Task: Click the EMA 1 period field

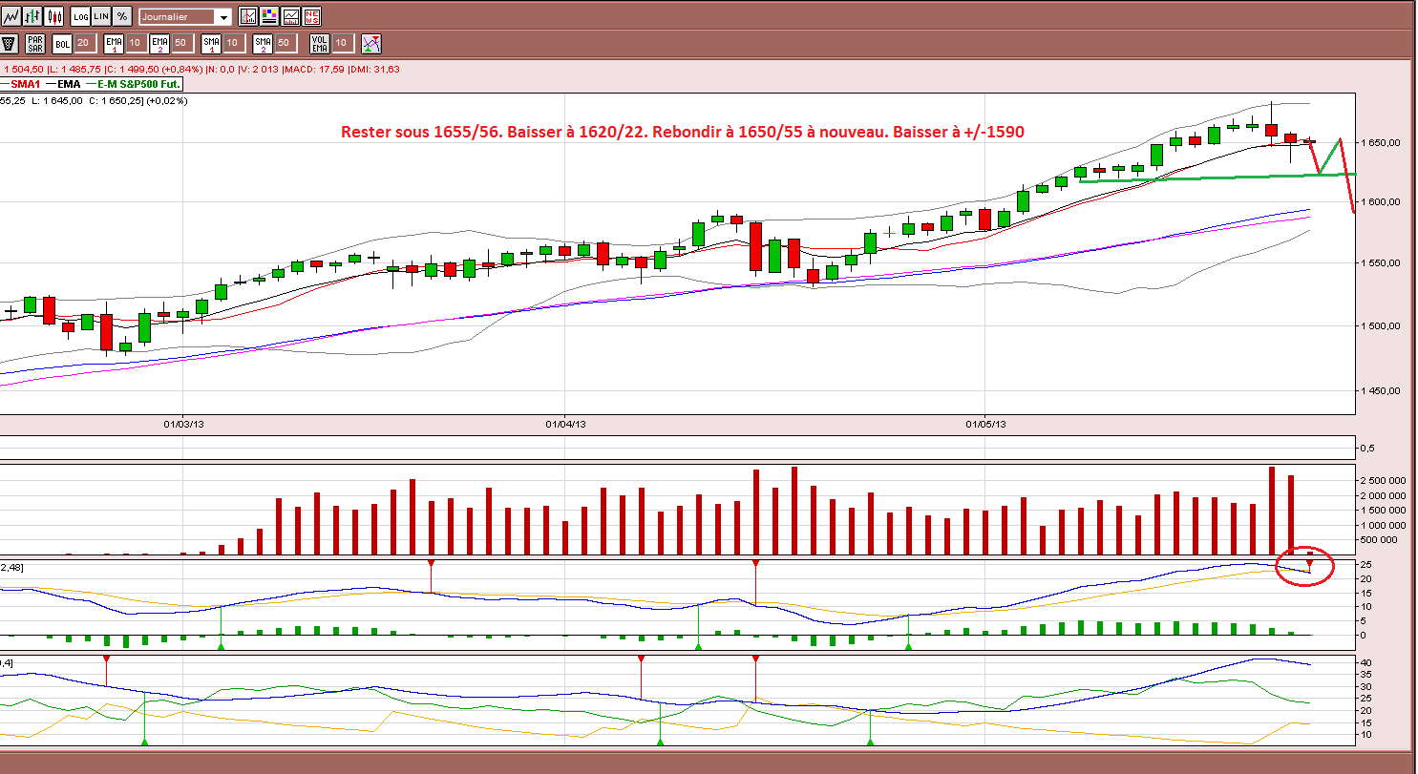Action: point(137,43)
